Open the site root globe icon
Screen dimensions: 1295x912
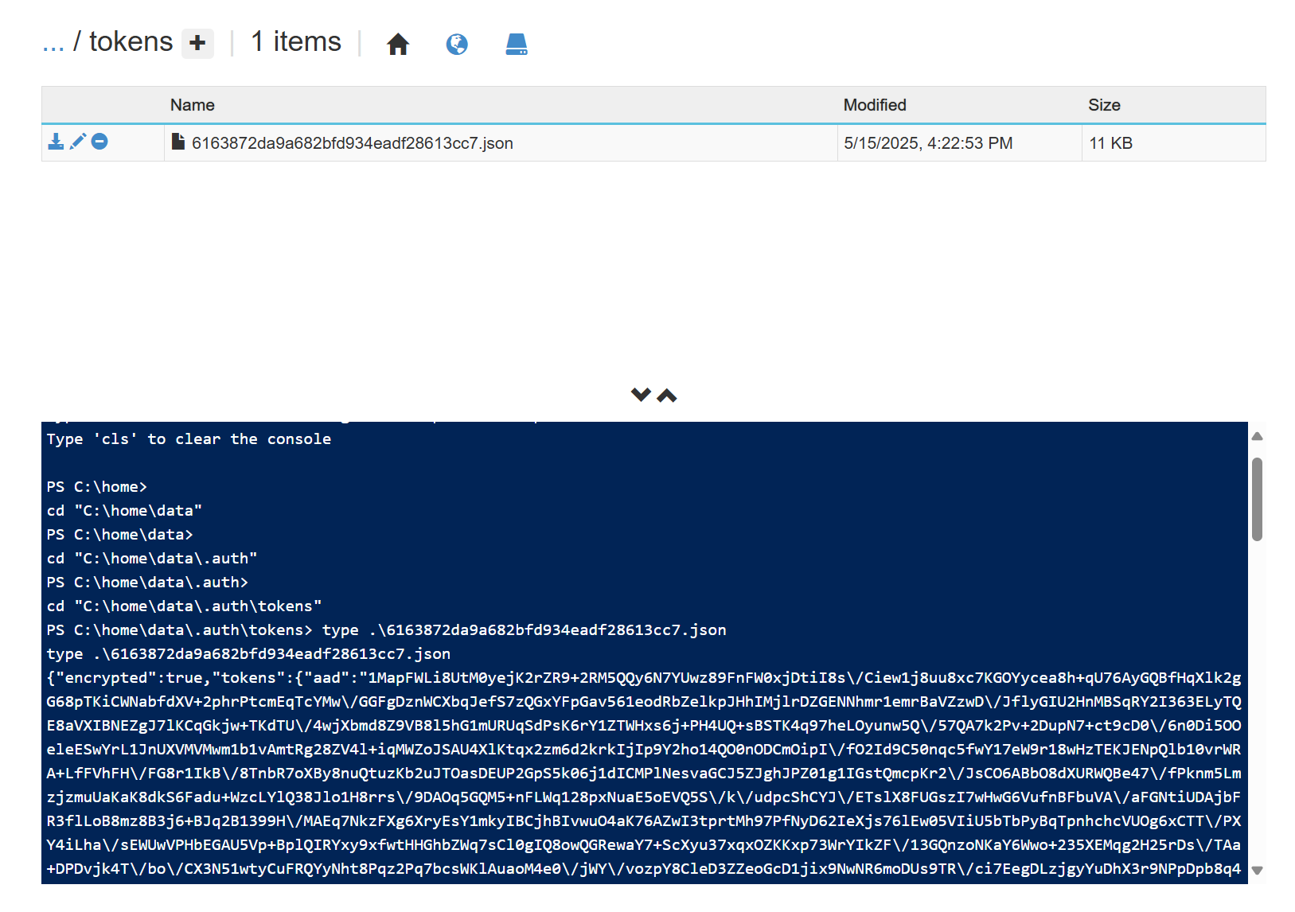point(457,44)
